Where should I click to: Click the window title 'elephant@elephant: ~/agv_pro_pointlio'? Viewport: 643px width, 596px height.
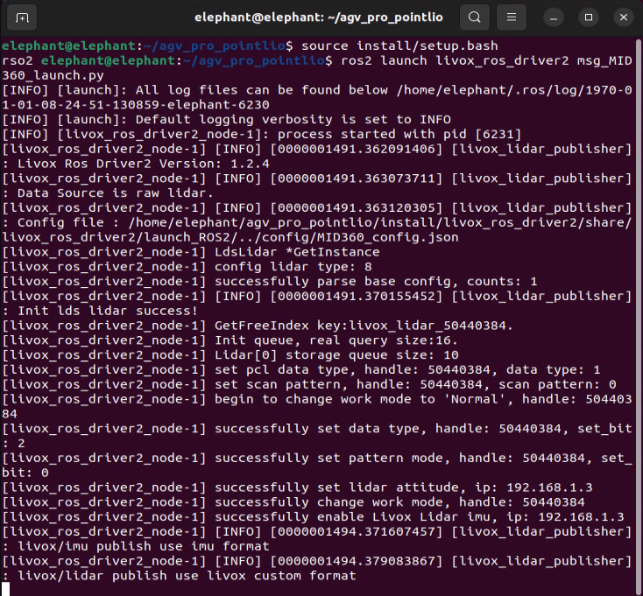319,18
